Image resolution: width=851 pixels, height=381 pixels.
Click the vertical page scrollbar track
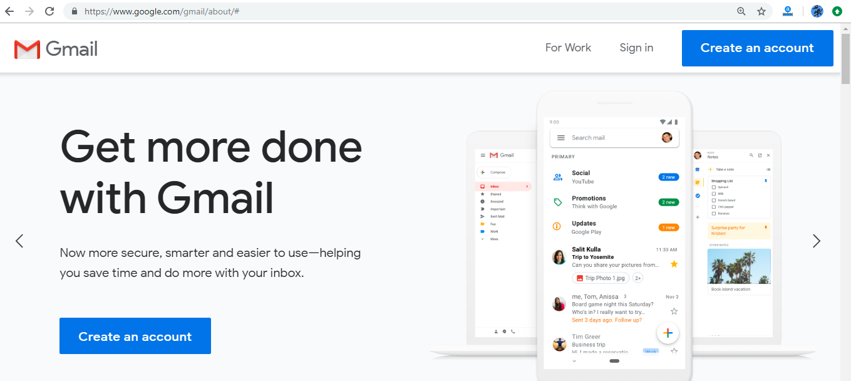[x=846, y=232]
